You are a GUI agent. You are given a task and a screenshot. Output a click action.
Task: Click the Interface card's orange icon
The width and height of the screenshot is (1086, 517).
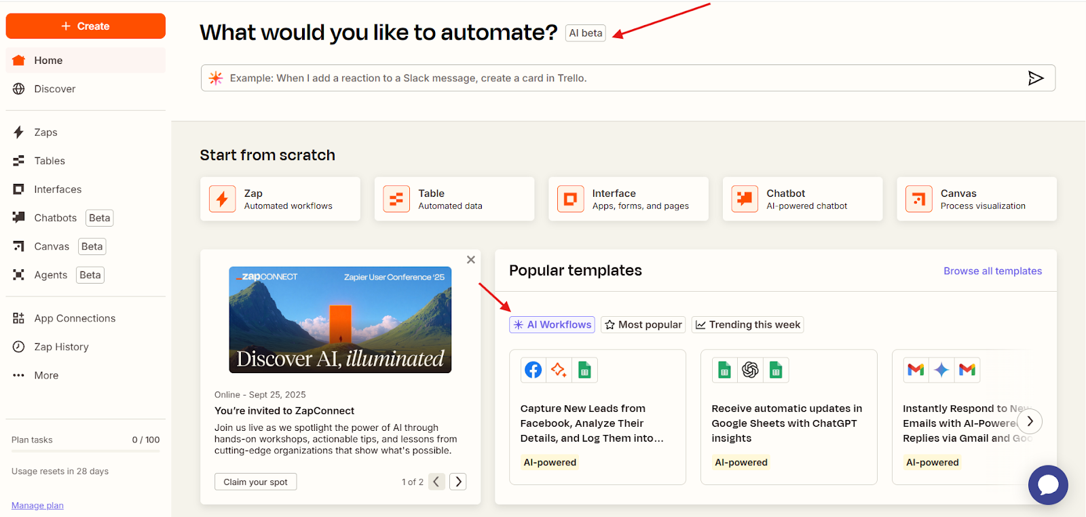point(571,199)
